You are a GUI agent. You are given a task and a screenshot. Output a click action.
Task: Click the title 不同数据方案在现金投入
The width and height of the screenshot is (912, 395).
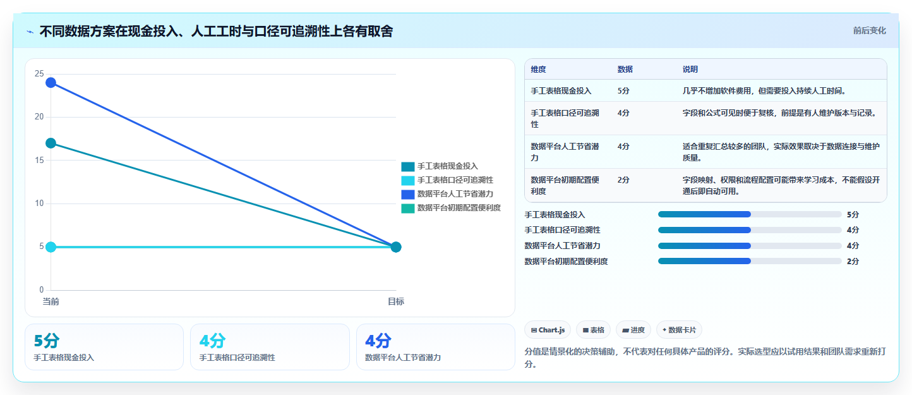point(216,31)
